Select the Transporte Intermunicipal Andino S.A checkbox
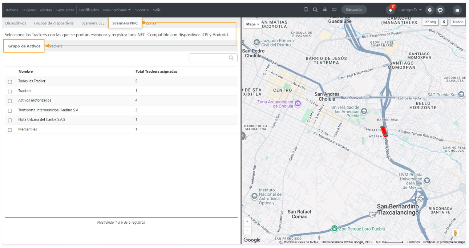 tap(10, 110)
